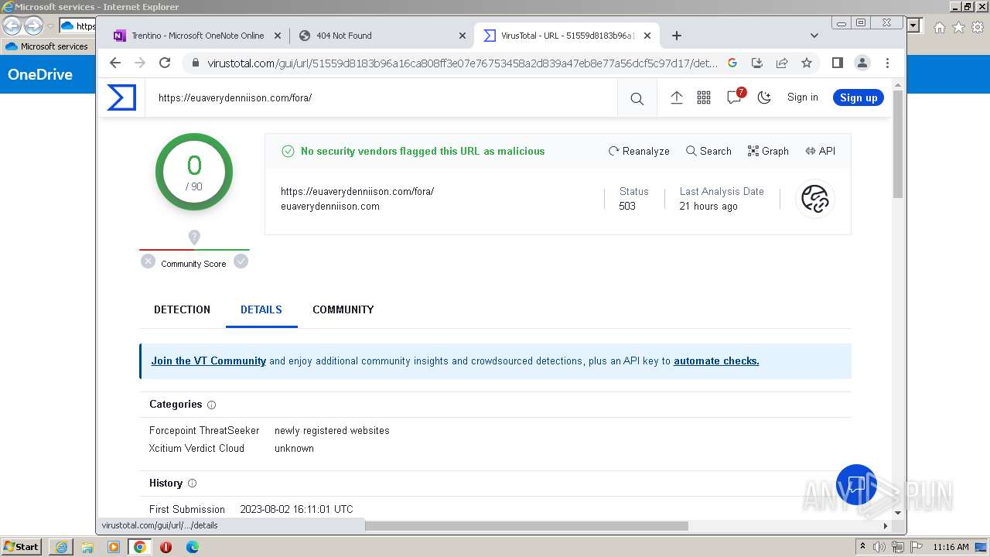This screenshot has width=990, height=557.
Task: Open the Windows Start menu
Action: click(22, 546)
